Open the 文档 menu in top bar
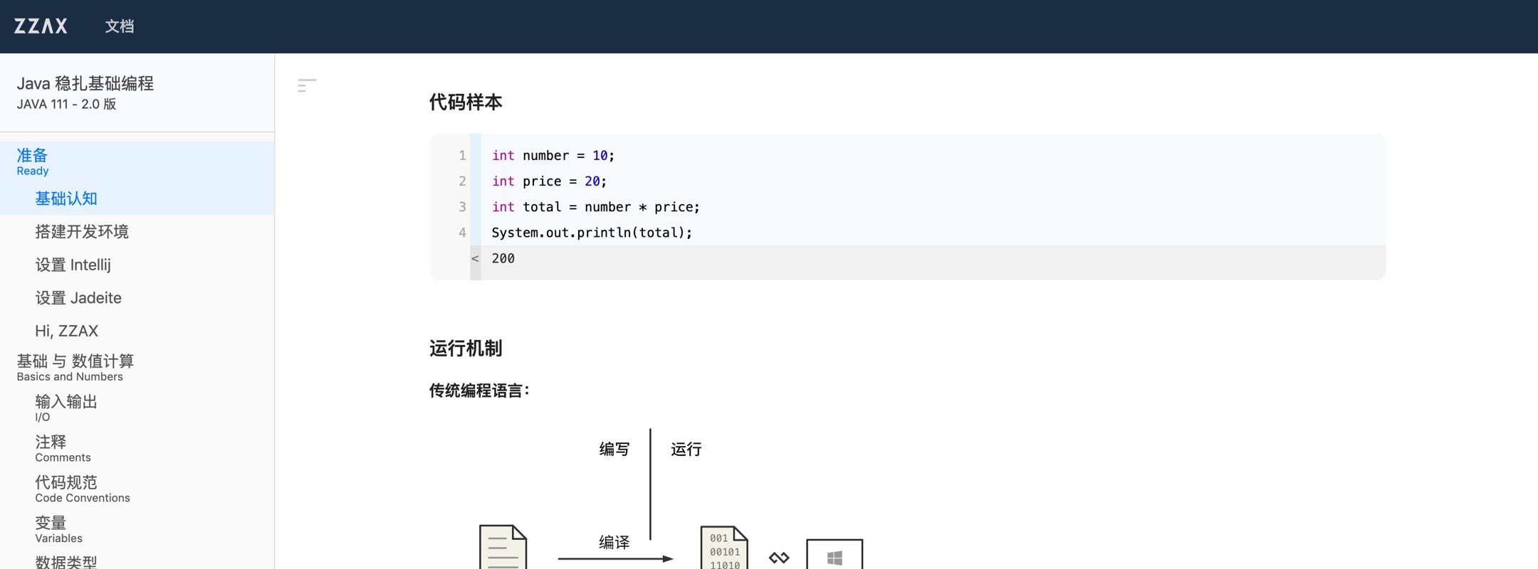Screen dimensions: 1538x569 coord(120,26)
